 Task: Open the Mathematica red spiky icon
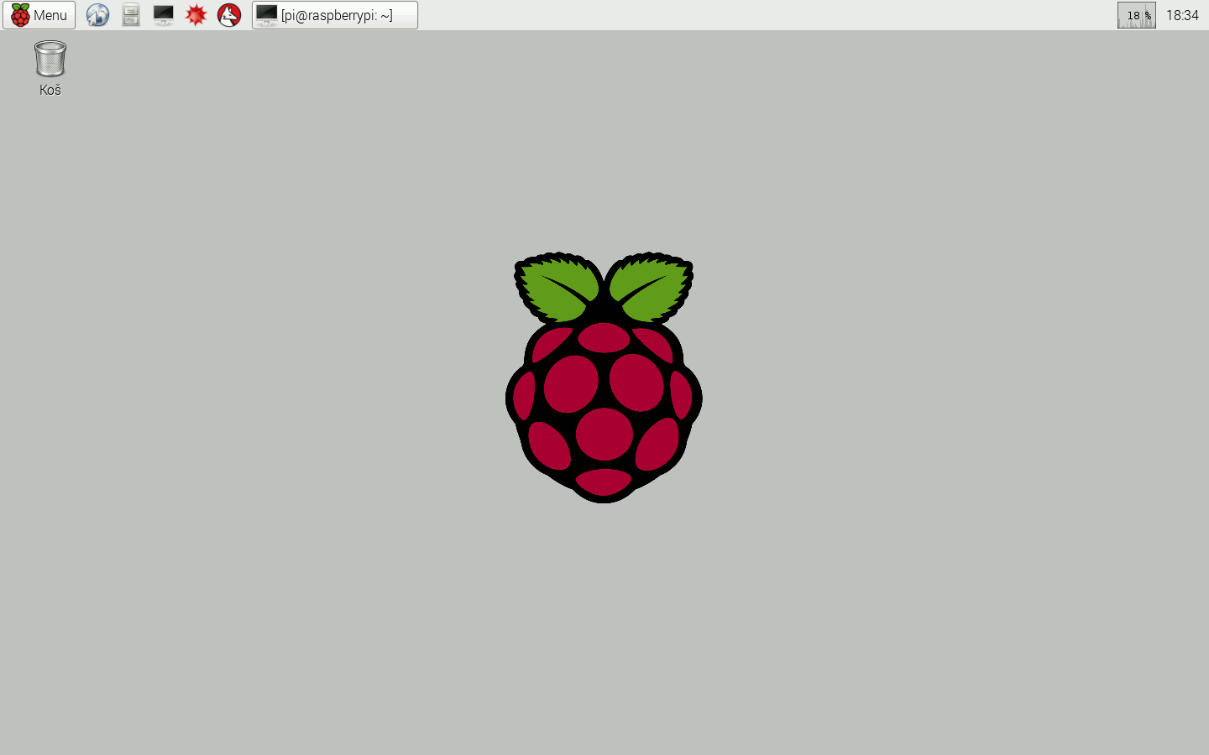[196, 15]
